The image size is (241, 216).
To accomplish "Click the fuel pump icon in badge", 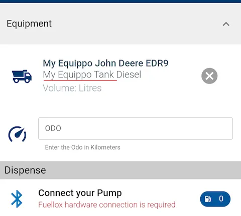I will pyautogui.click(x=208, y=199).
